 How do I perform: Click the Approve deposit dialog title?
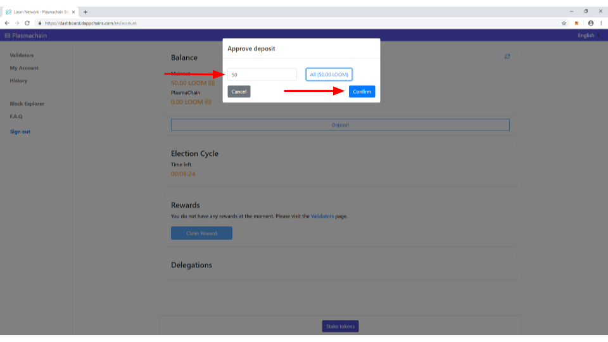click(x=251, y=49)
